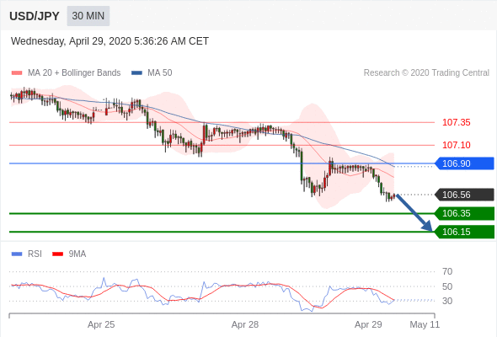This screenshot has width=497, height=337.
Task: Select the 106.35 green target tag
Action: tap(464, 213)
